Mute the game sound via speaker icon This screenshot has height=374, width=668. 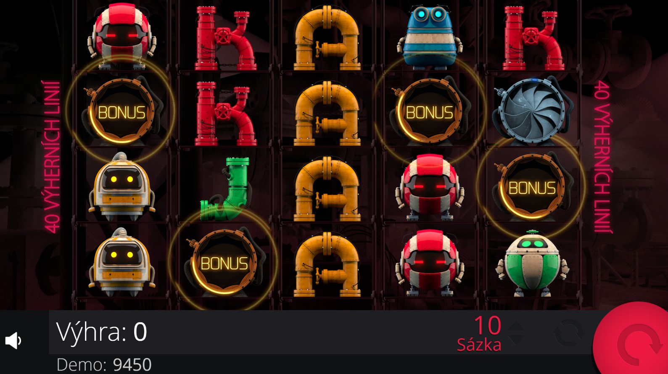tap(13, 340)
